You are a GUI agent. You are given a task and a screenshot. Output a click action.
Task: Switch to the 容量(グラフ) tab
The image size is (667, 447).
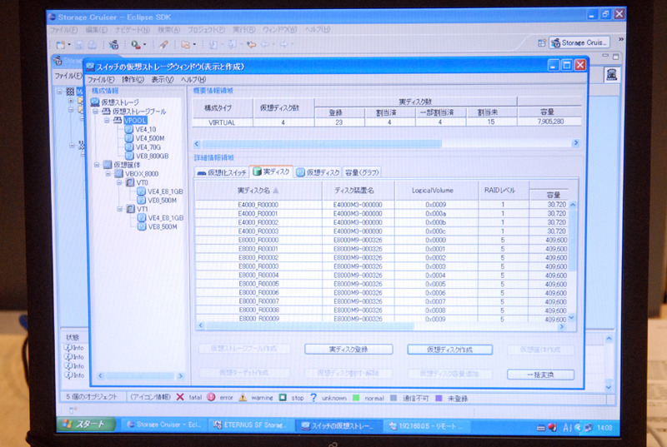(362, 172)
